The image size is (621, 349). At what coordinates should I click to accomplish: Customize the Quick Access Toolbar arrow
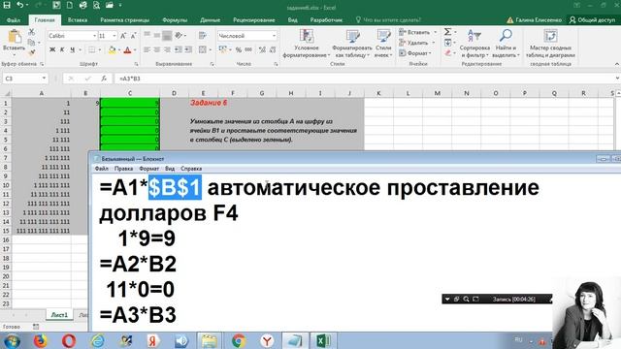click(120, 5)
